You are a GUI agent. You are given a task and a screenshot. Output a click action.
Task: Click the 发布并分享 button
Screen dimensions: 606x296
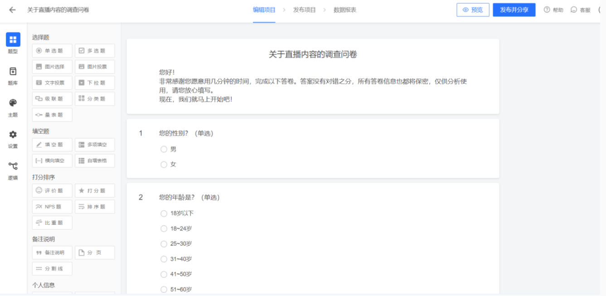coord(514,10)
